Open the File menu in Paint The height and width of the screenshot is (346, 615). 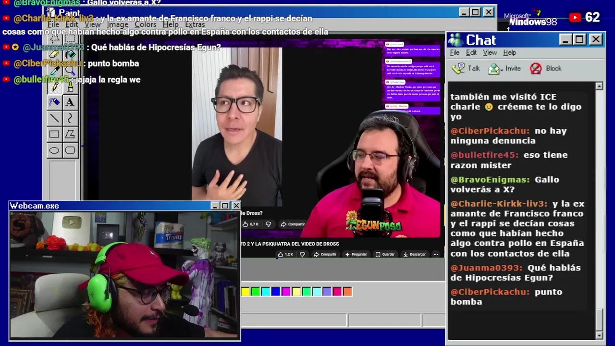click(53, 25)
